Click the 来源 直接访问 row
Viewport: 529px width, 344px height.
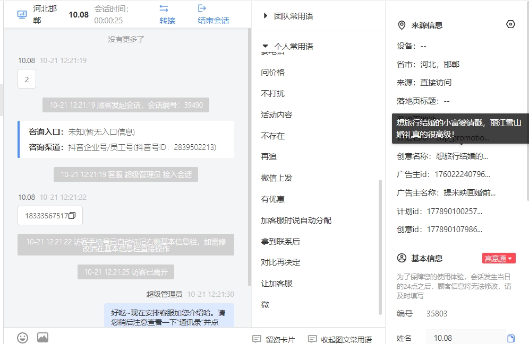tap(424, 83)
